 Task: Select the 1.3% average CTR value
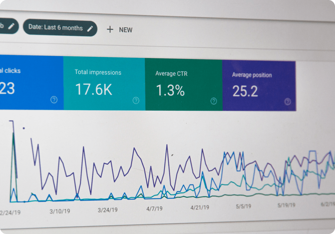[x=170, y=91]
